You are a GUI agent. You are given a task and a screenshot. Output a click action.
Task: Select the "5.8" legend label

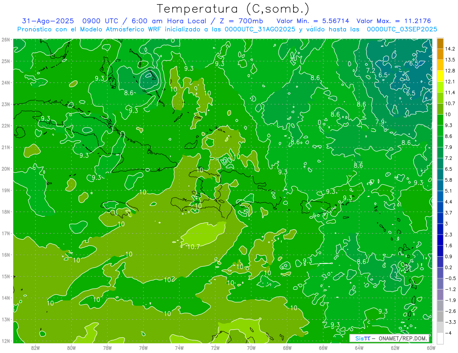tap(448, 180)
